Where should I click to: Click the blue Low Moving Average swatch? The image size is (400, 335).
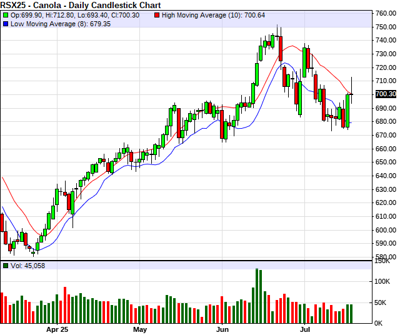(6, 23)
